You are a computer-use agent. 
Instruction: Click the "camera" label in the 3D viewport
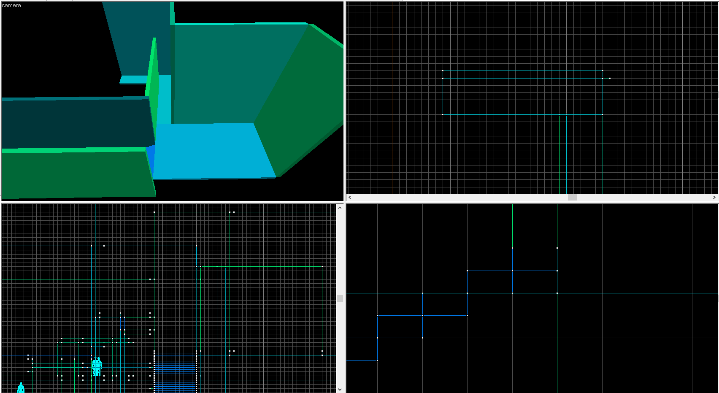point(11,5)
